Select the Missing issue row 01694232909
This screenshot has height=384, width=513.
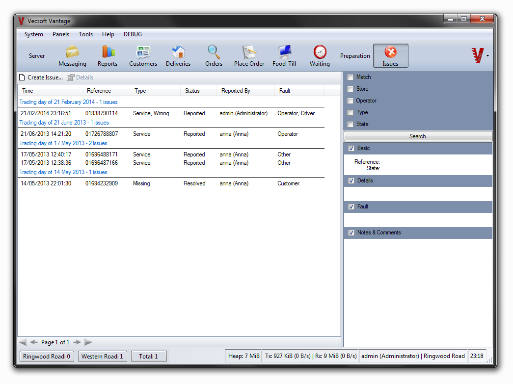101,183
